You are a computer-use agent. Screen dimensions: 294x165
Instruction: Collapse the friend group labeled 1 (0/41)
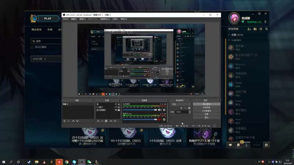coord(229,40)
